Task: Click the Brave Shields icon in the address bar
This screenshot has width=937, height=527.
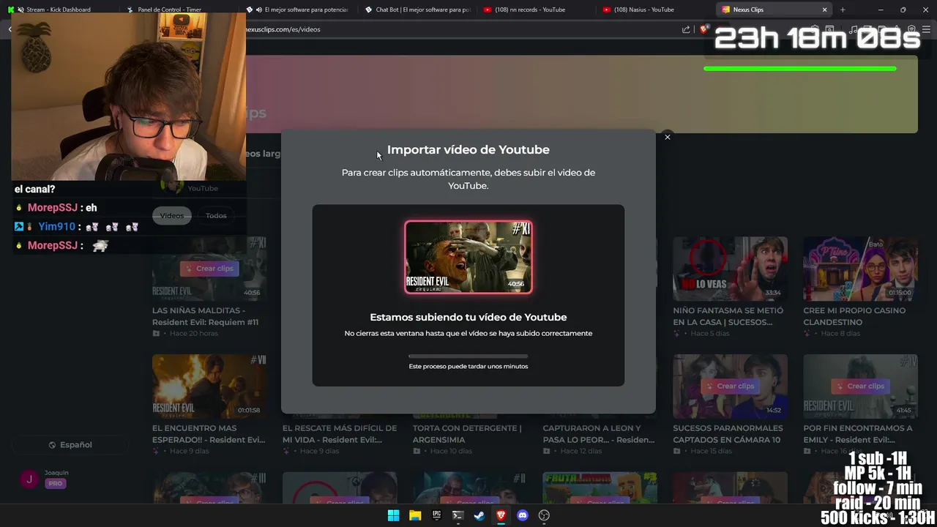Action: click(x=703, y=29)
